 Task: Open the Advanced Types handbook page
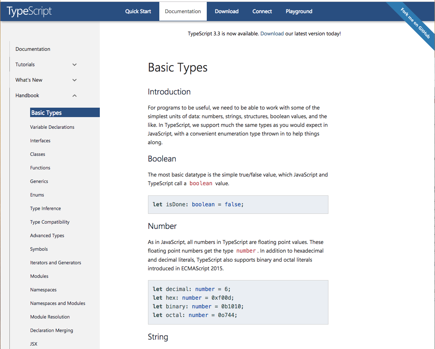click(x=47, y=235)
